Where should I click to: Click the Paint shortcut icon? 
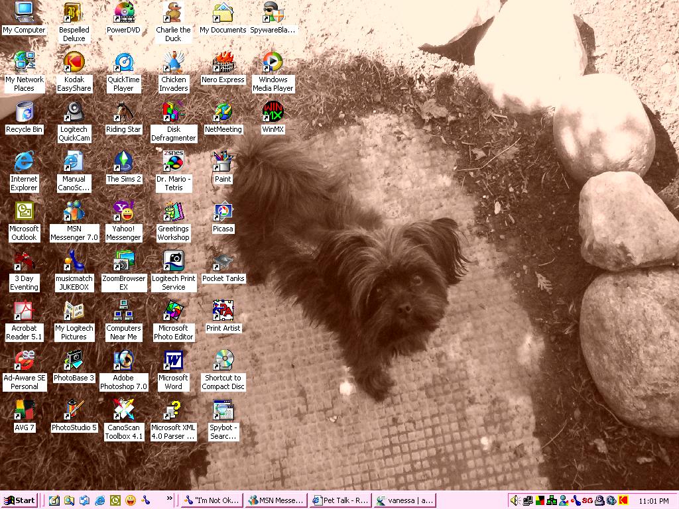pos(223,168)
